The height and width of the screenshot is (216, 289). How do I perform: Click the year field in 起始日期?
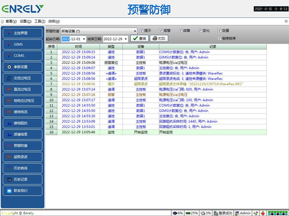[66, 39]
